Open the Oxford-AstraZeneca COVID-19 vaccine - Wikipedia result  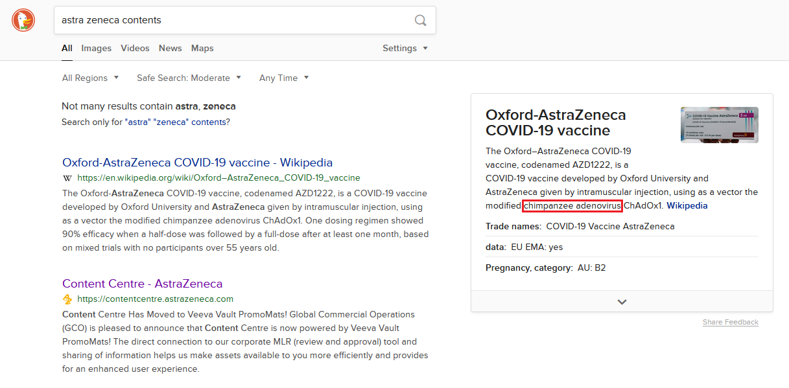[x=198, y=163]
